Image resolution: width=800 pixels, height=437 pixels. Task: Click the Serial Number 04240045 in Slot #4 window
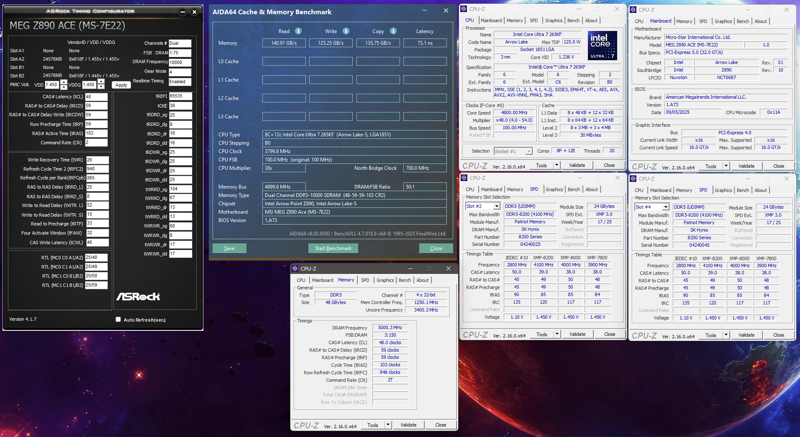(699, 245)
